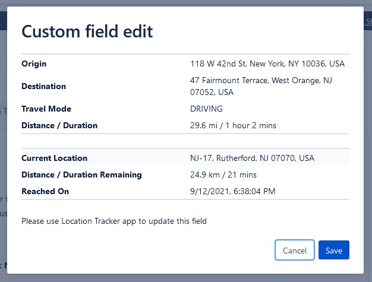Click the 'Travel Mode' label
This screenshot has height=282, width=372.
tap(46, 109)
